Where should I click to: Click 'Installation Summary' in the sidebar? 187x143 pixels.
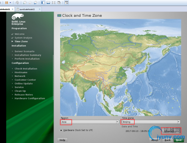[x=28, y=55]
